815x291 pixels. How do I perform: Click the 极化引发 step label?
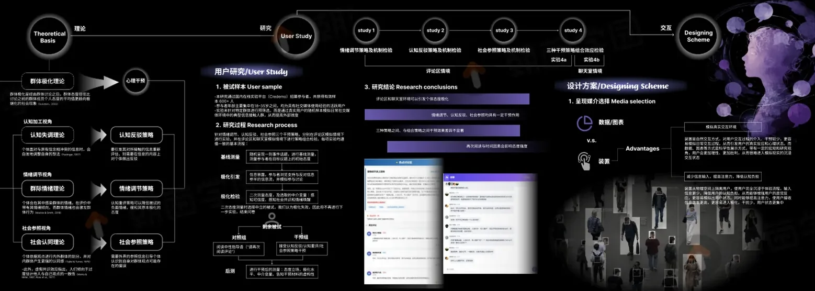[x=230, y=177]
